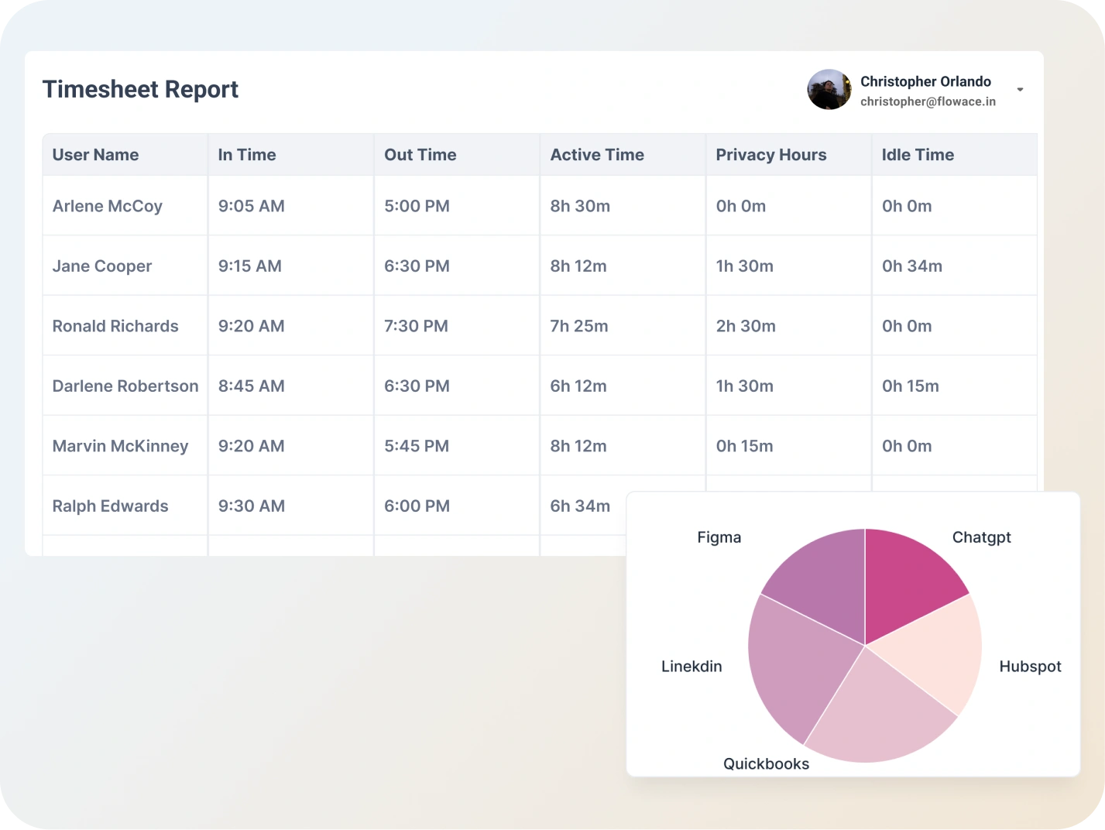Click the Ronald Richards user name

(115, 326)
